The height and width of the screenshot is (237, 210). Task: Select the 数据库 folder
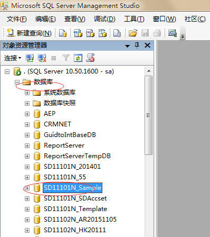click(43, 82)
